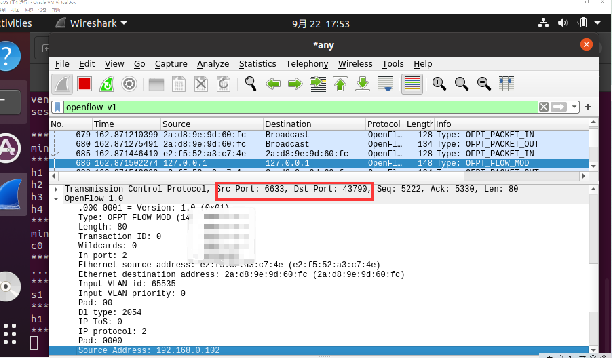Zoom in on packet text
Screen dimensions: 612x358
[439, 84]
